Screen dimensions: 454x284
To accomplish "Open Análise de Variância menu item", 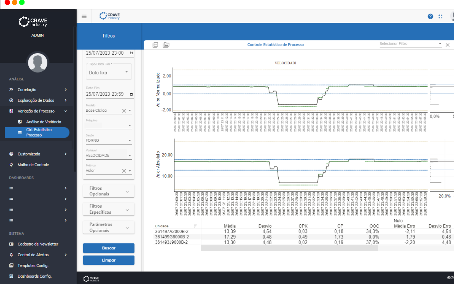I will (44, 122).
